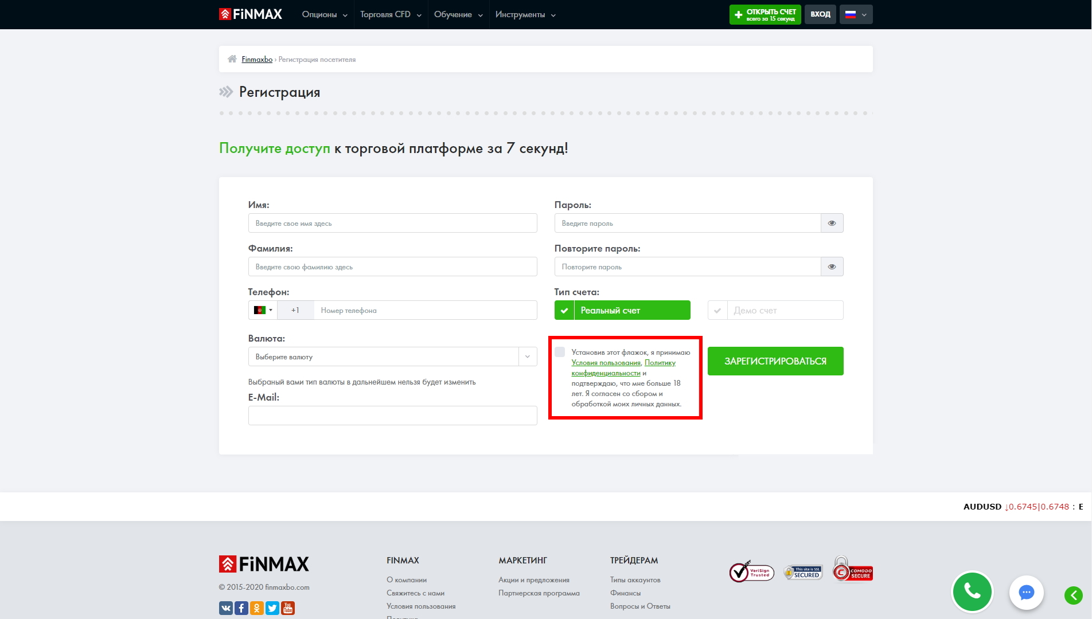
Task: Focus the E-Mail input field
Action: [392, 416]
